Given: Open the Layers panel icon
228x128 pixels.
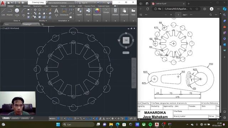Looking at the screenshot, I should click(79, 12).
